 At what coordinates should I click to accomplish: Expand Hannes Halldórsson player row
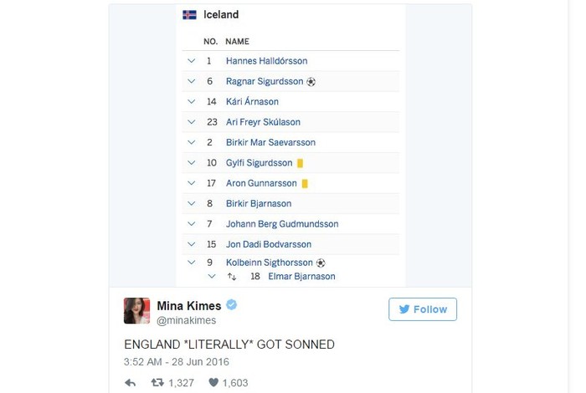191,61
